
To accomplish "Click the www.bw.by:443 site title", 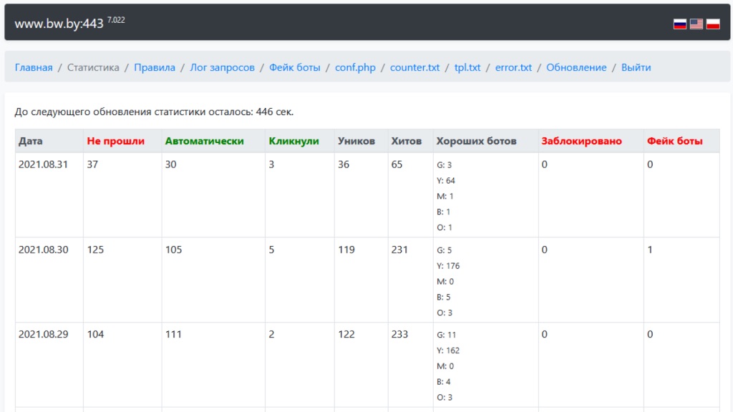I will [x=59, y=24].
